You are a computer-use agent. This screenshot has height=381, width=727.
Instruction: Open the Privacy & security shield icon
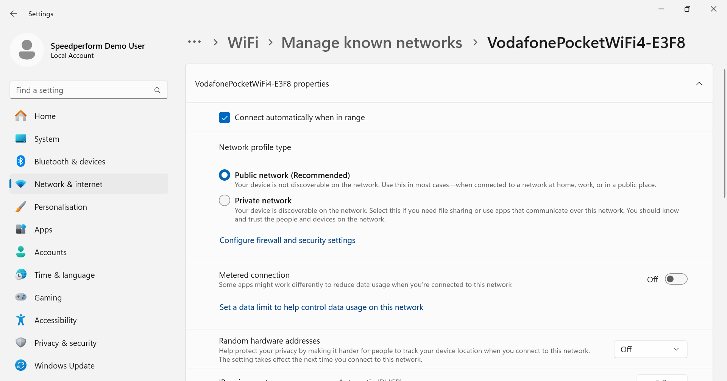[21, 343]
